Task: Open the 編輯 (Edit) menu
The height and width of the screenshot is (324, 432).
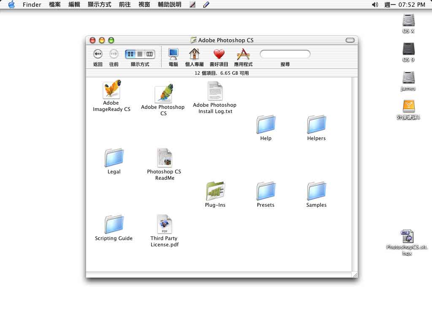Action: click(x=74, y=4)
